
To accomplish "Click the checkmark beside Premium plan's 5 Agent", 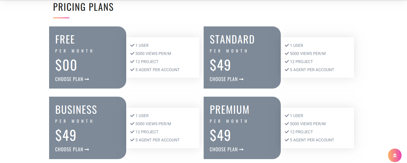I will tap(287, 140).
